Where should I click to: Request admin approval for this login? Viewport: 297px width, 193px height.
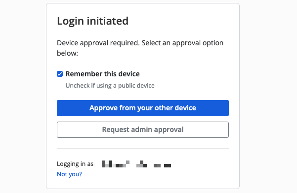click(143, 129)
